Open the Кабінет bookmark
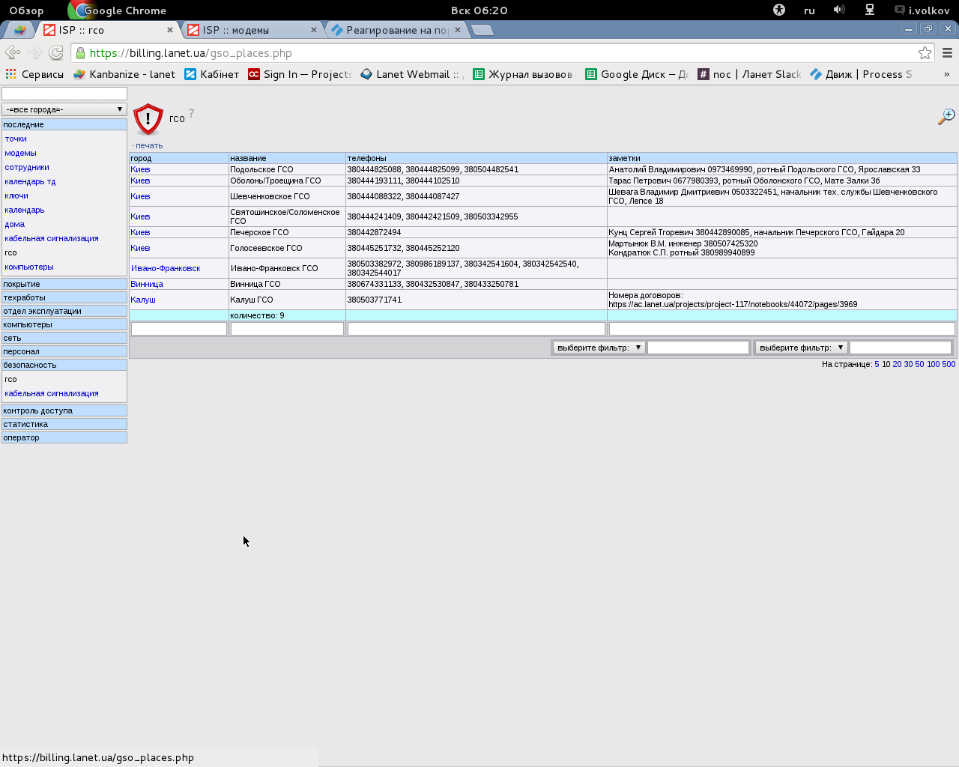 (212, 74)
